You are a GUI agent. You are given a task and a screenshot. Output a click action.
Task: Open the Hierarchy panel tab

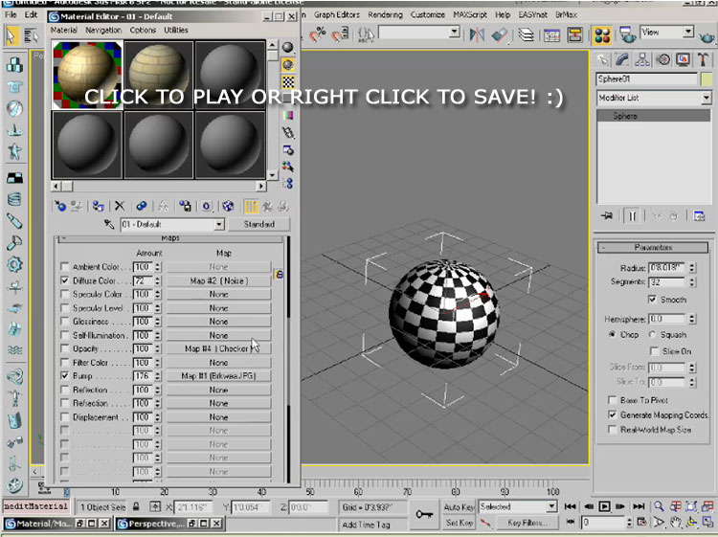click(641, 60)
